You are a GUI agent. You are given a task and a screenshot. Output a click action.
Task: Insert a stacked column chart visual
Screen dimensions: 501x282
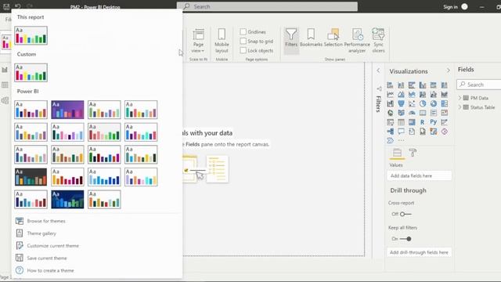point(401,85)
